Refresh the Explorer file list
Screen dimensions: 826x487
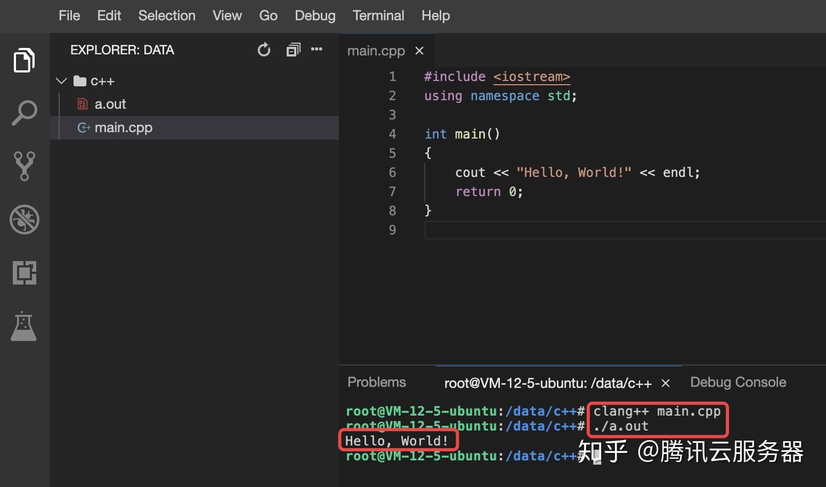[264, 50]
